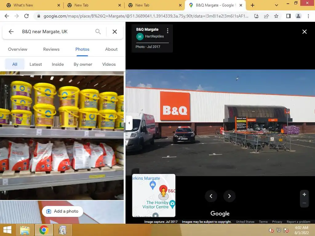
Task: Collapse the side panel arrow
Action: tap(129, 123)
